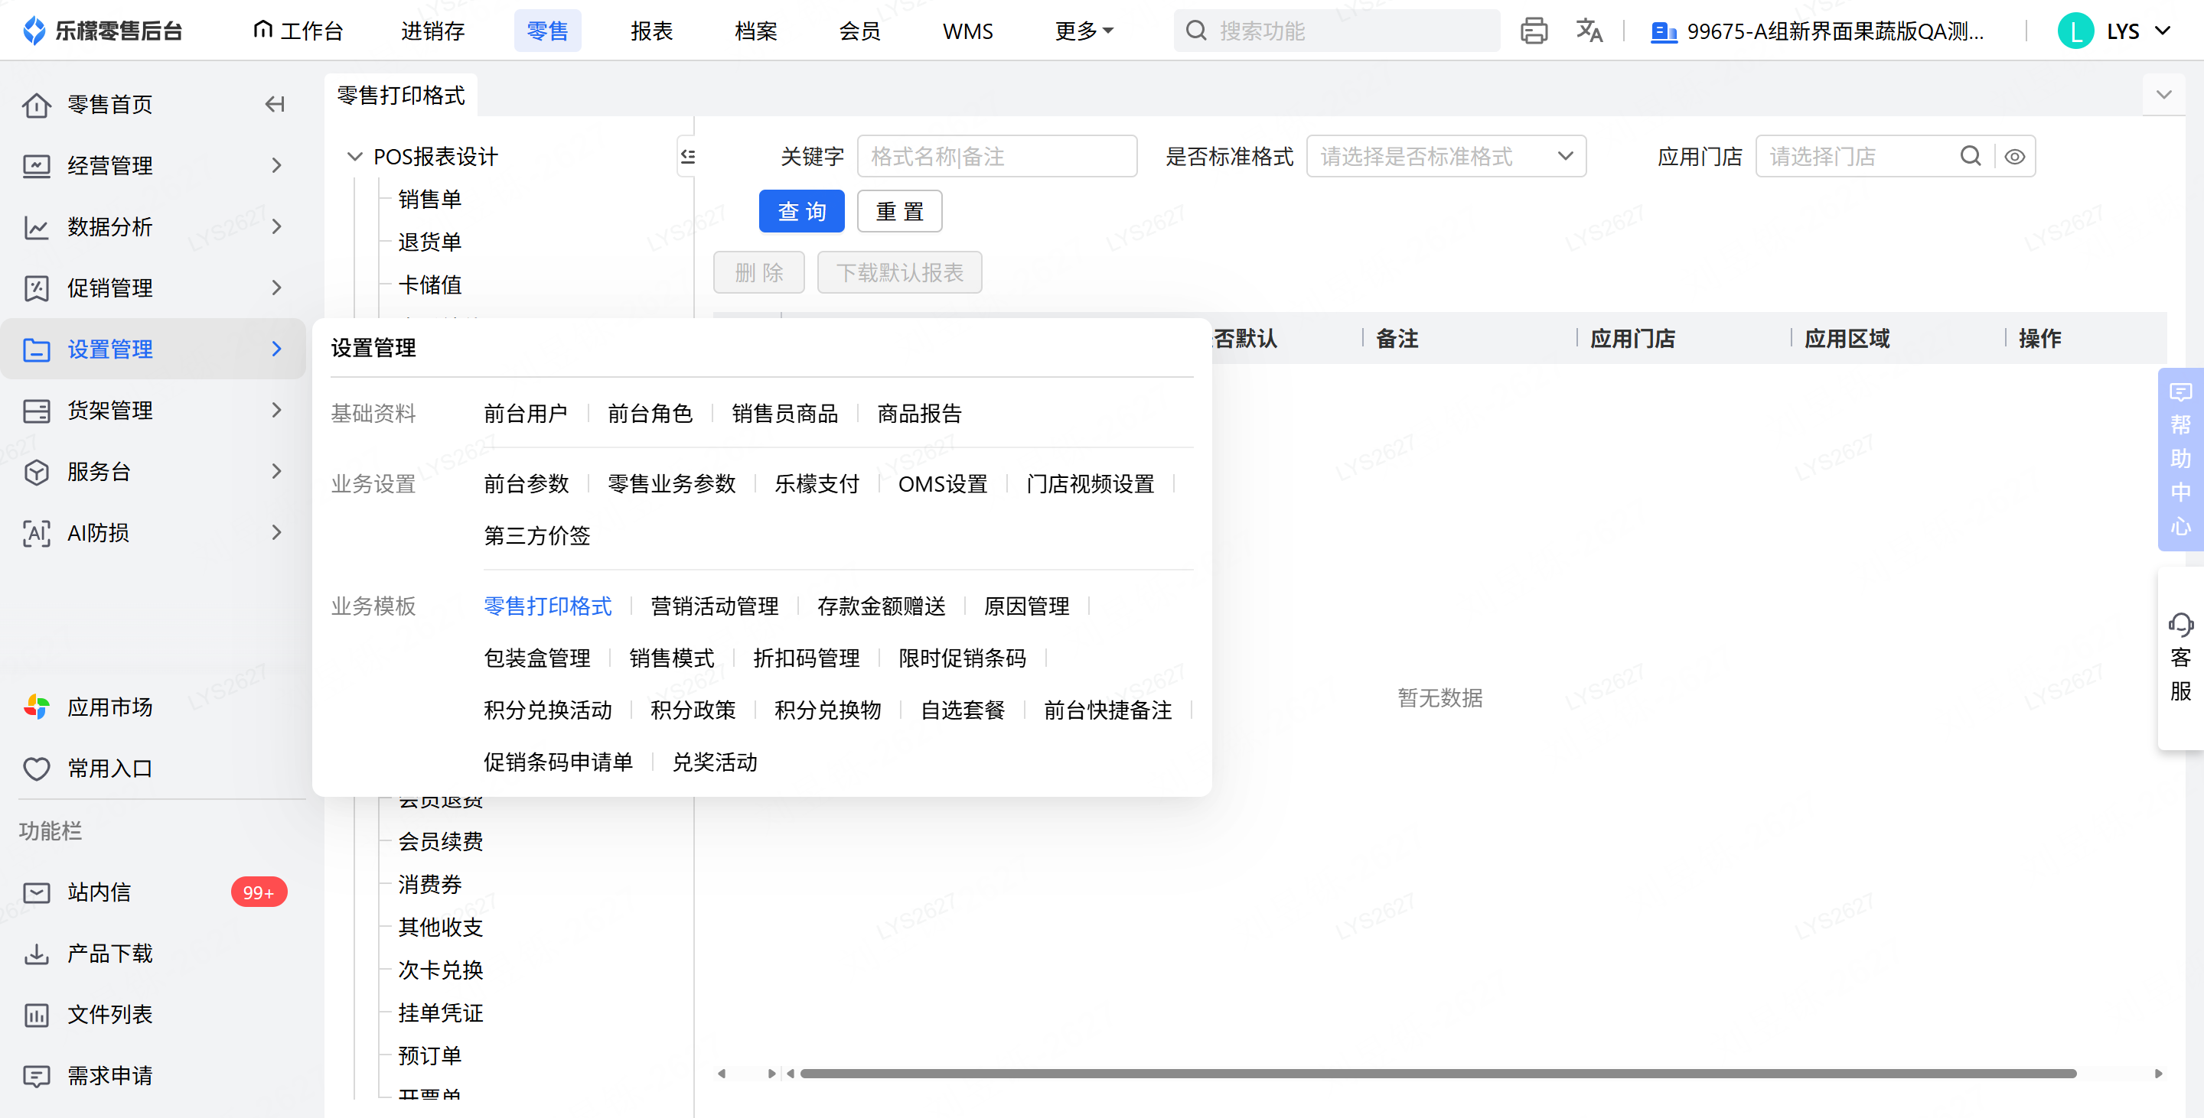Image resolution: width=2204 pixels, height=1118 pixels.
Task: Collapse sidebar with the arrow icon
Action: (275, 104)
